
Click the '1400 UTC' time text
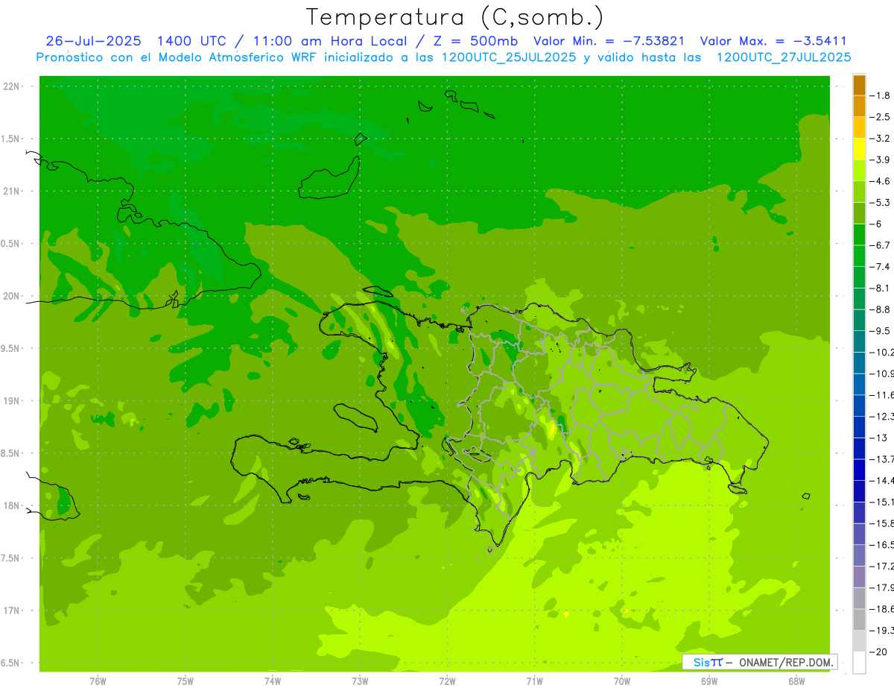click(193, 41)
